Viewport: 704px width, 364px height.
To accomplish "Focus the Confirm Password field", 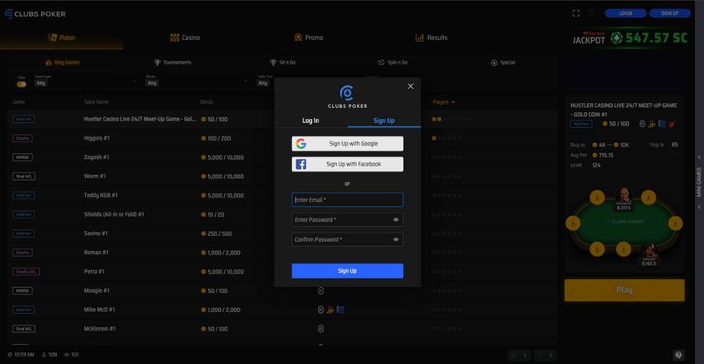I will pyautogui.click(x=348, y=239).
